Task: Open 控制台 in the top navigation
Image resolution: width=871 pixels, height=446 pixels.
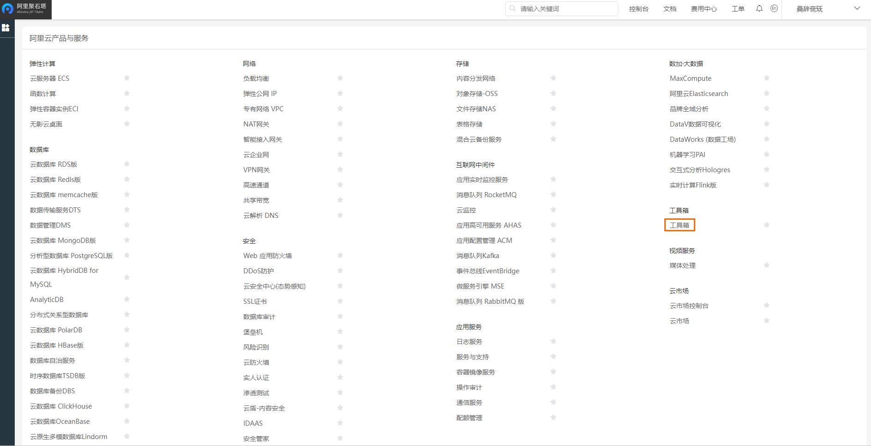Action: click(638, 9)
